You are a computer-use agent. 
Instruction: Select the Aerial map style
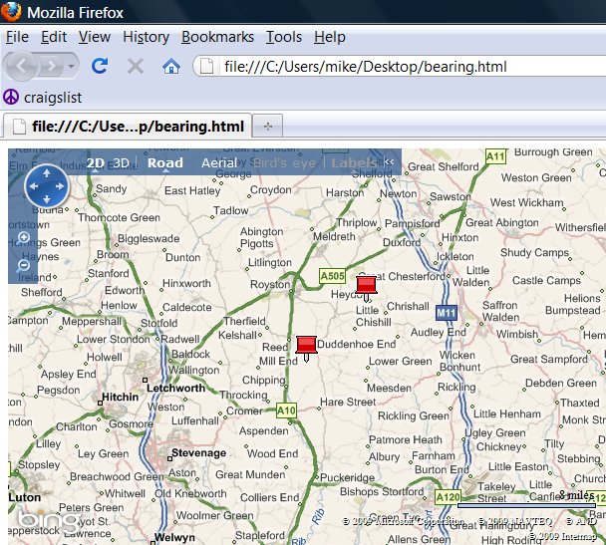219,162
